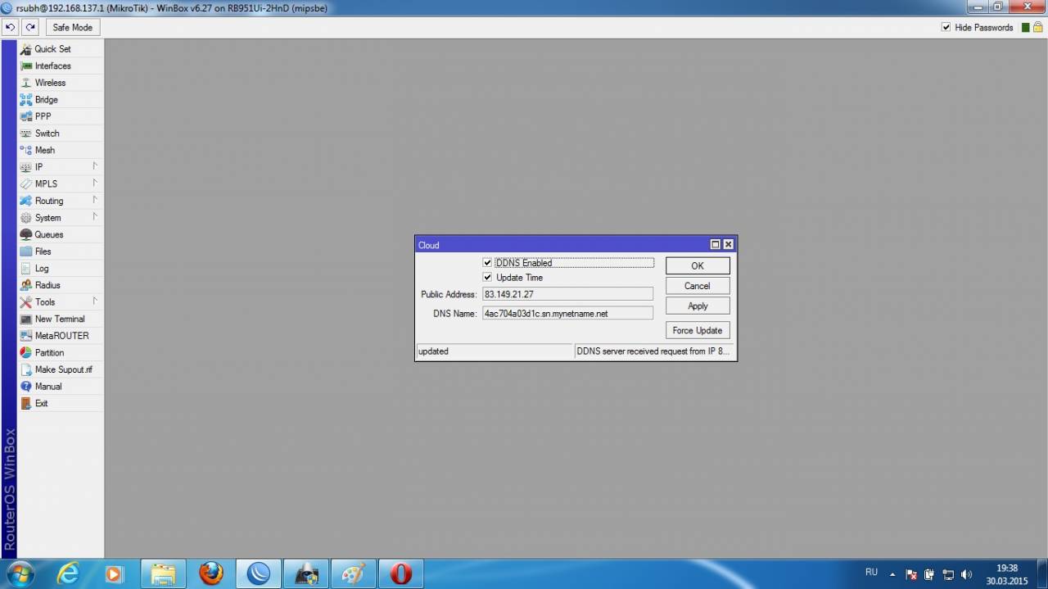This screenshot has width=1048, height=589.
Task: Open Firefox from the taskbar
Action: (x=210, y=573)
